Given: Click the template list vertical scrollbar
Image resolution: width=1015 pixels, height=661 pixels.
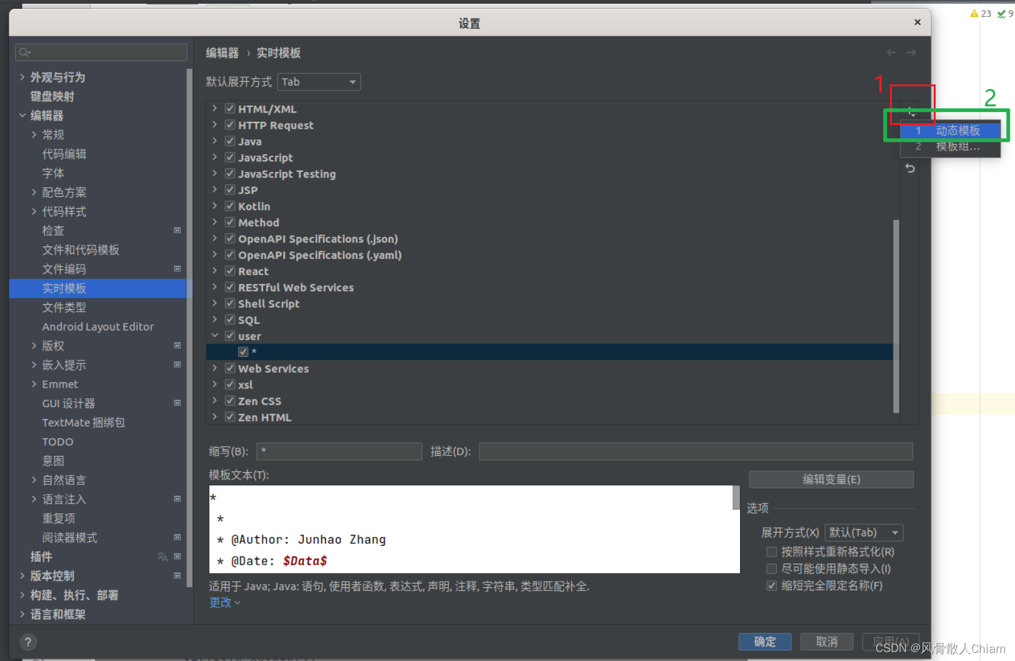Looking at the screenshot, I should (896, 316).
